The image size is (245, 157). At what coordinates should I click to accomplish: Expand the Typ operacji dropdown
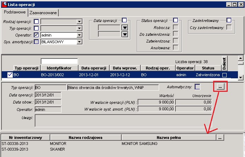pyautogui.click(x=79, y=28)
